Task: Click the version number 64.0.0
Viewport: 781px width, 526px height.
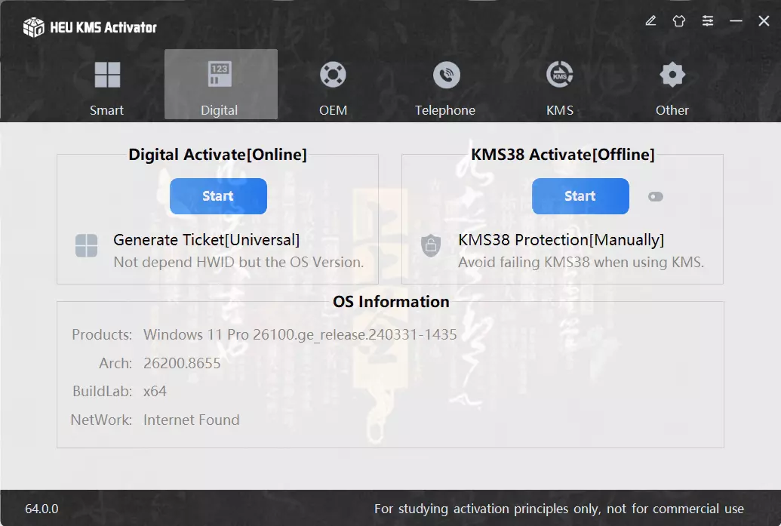Action: (42, 509)
